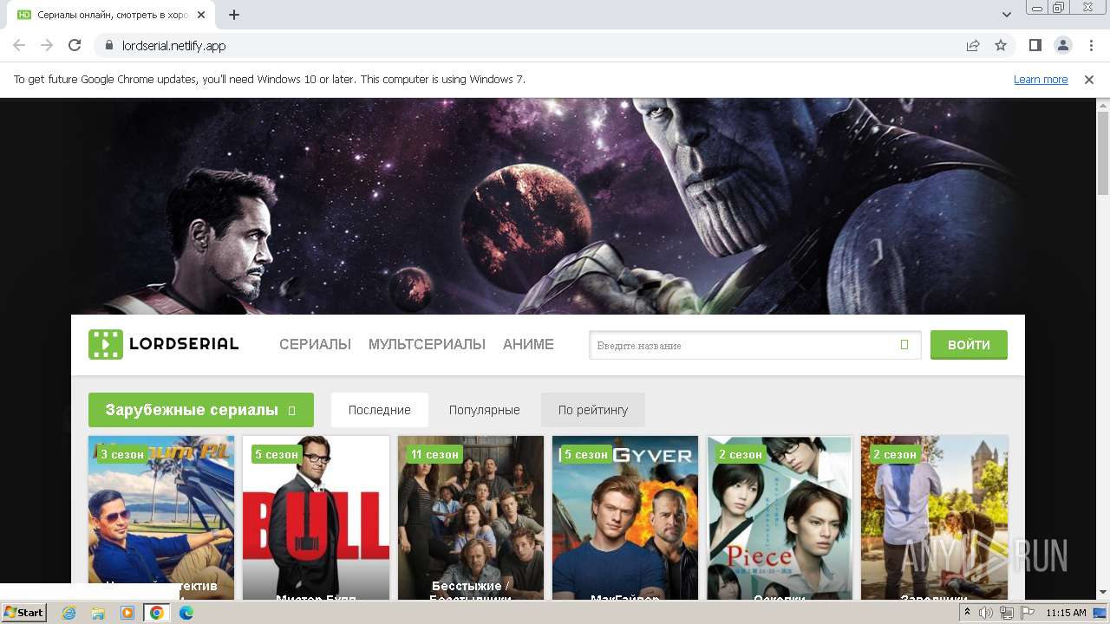The height and width of the screenshot is (624, 1110).
Task: Open the network status tray icon
Action: pos(1006,613)
